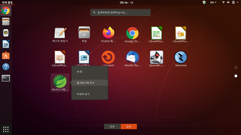Expand the EN input source menu
The height and width of the screenshot is (135, 241).
pyautogui.click(x=213, y=2)
